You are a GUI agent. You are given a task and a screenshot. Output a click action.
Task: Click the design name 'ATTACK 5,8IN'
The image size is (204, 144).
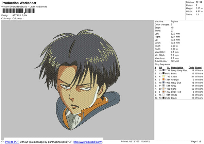click(20, 15)
